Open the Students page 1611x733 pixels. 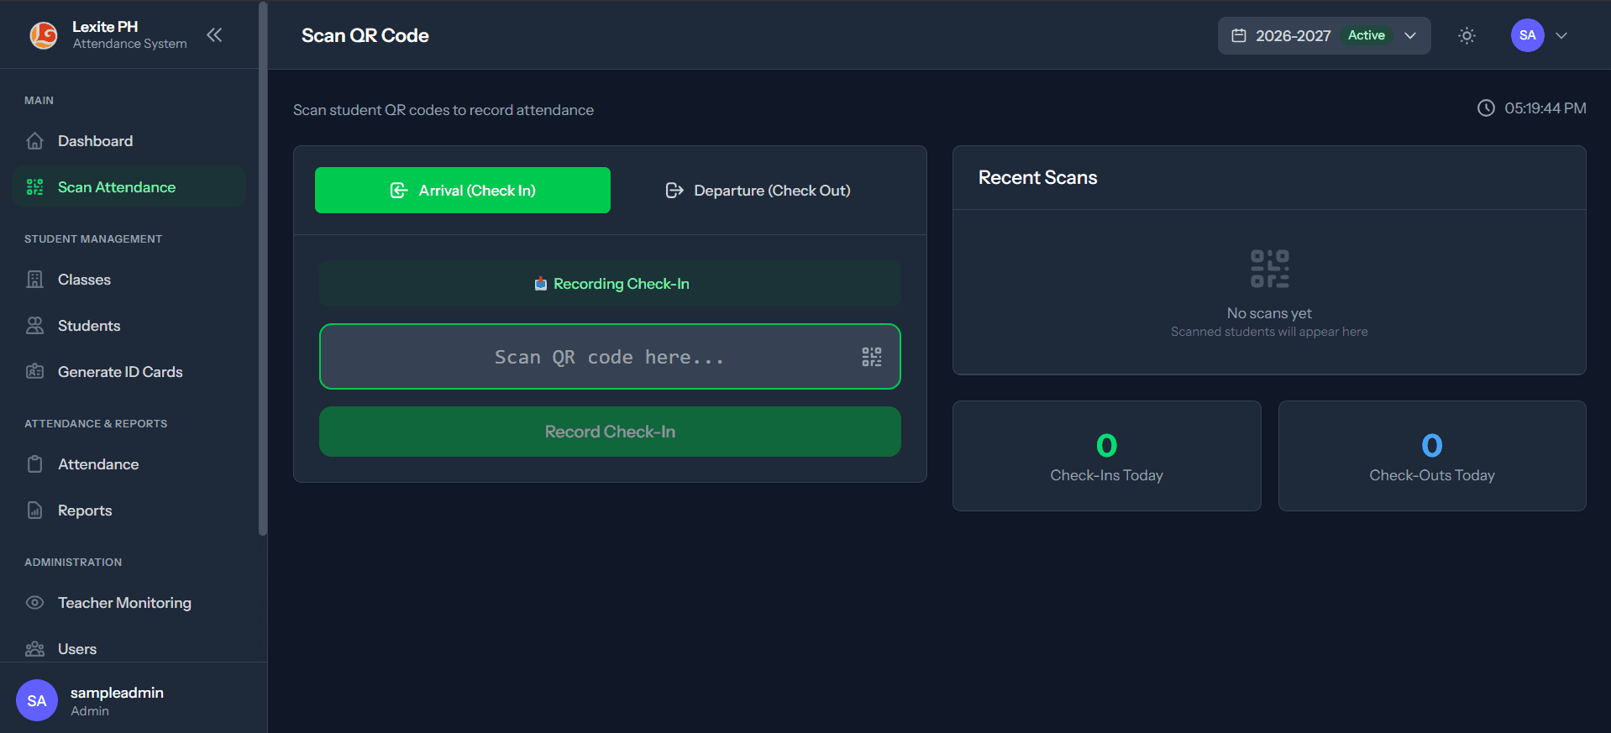[x=129, y=326]
